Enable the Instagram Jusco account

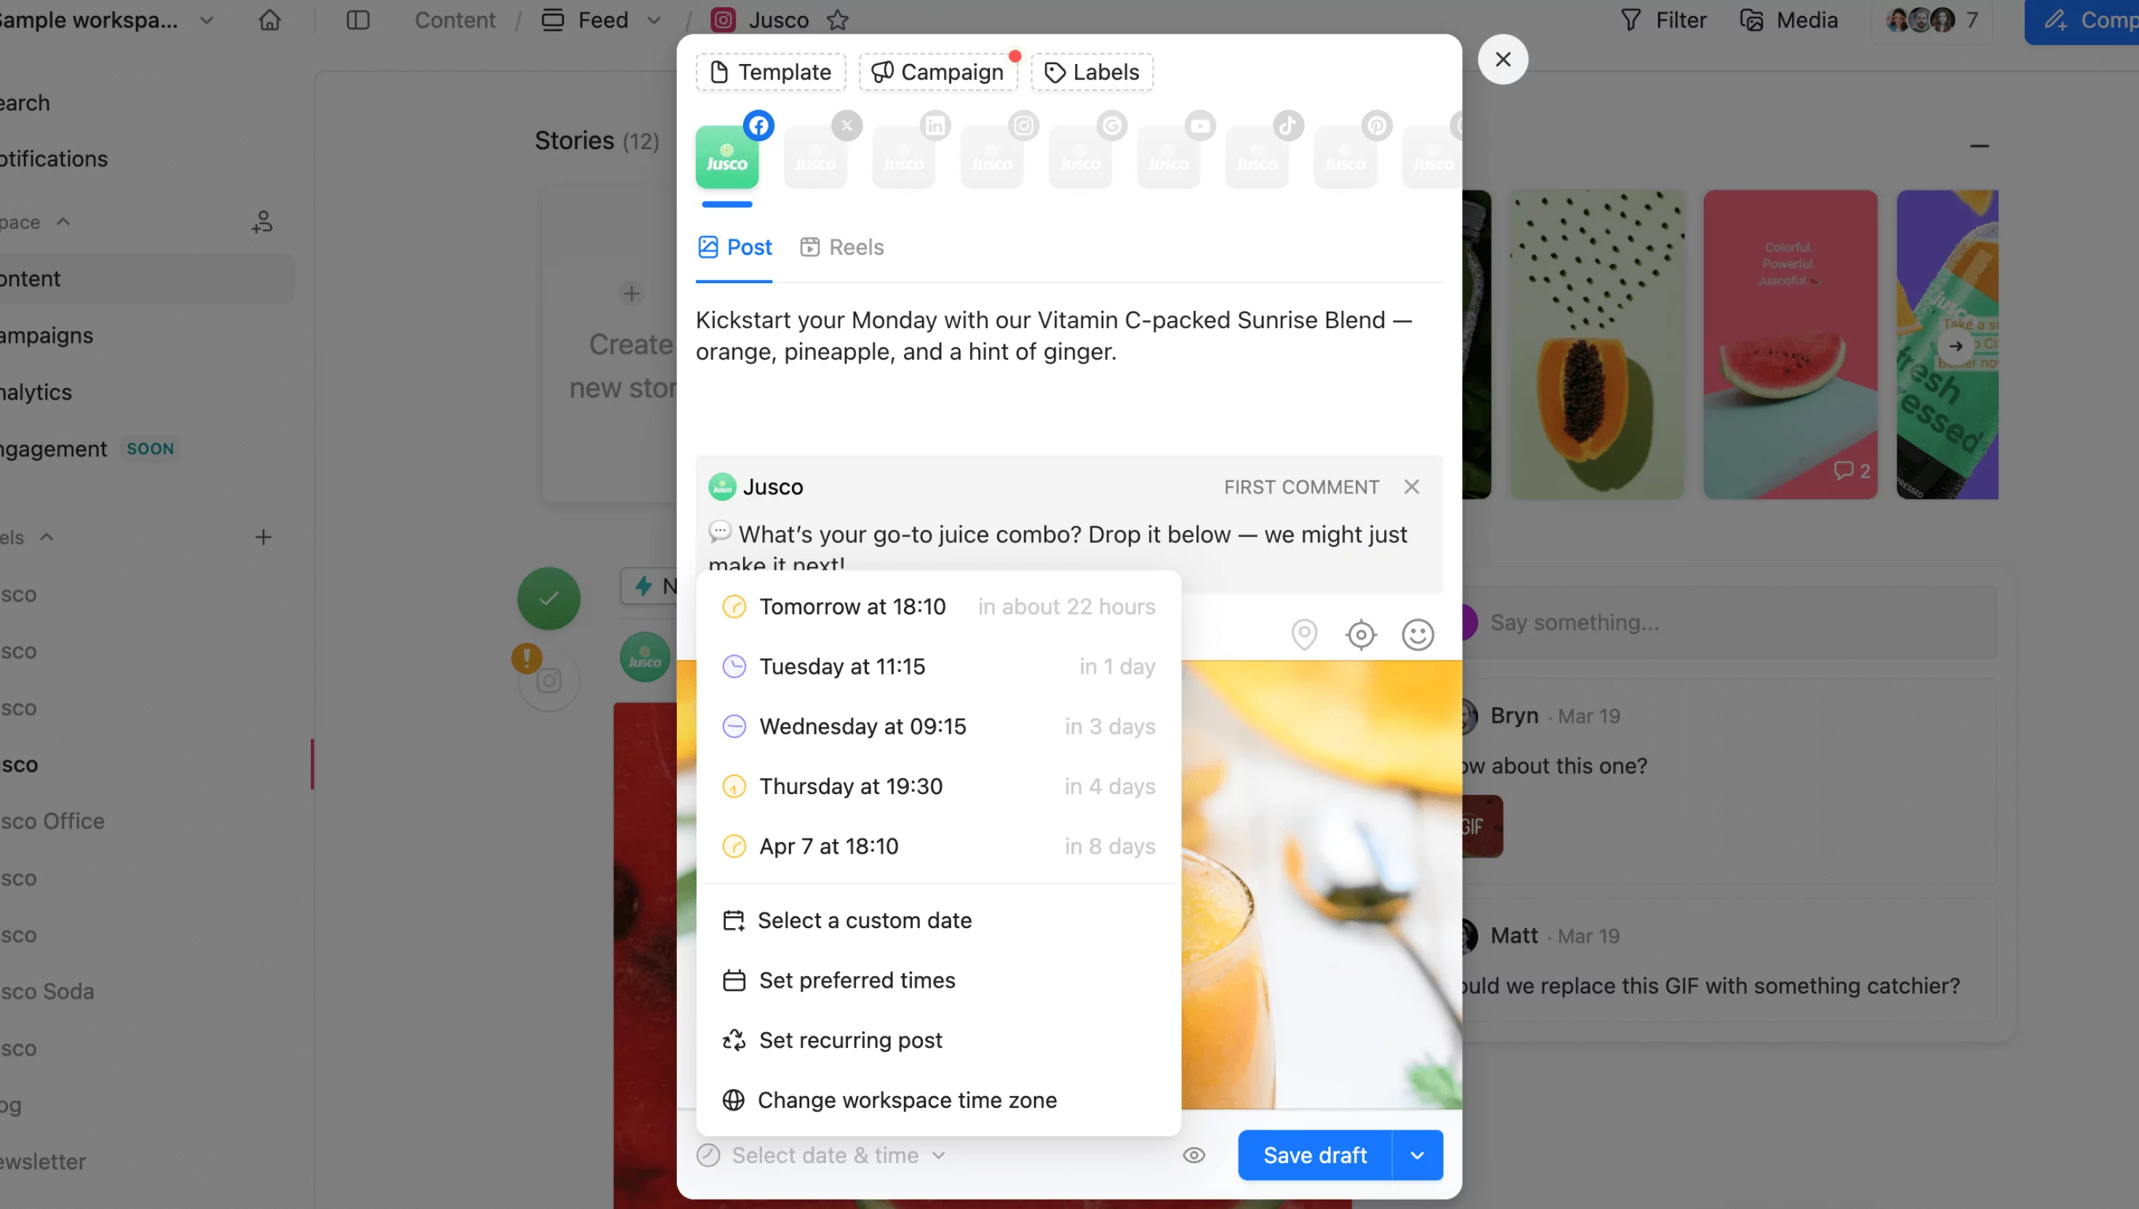pyautogui.click(x=992, y=157)
